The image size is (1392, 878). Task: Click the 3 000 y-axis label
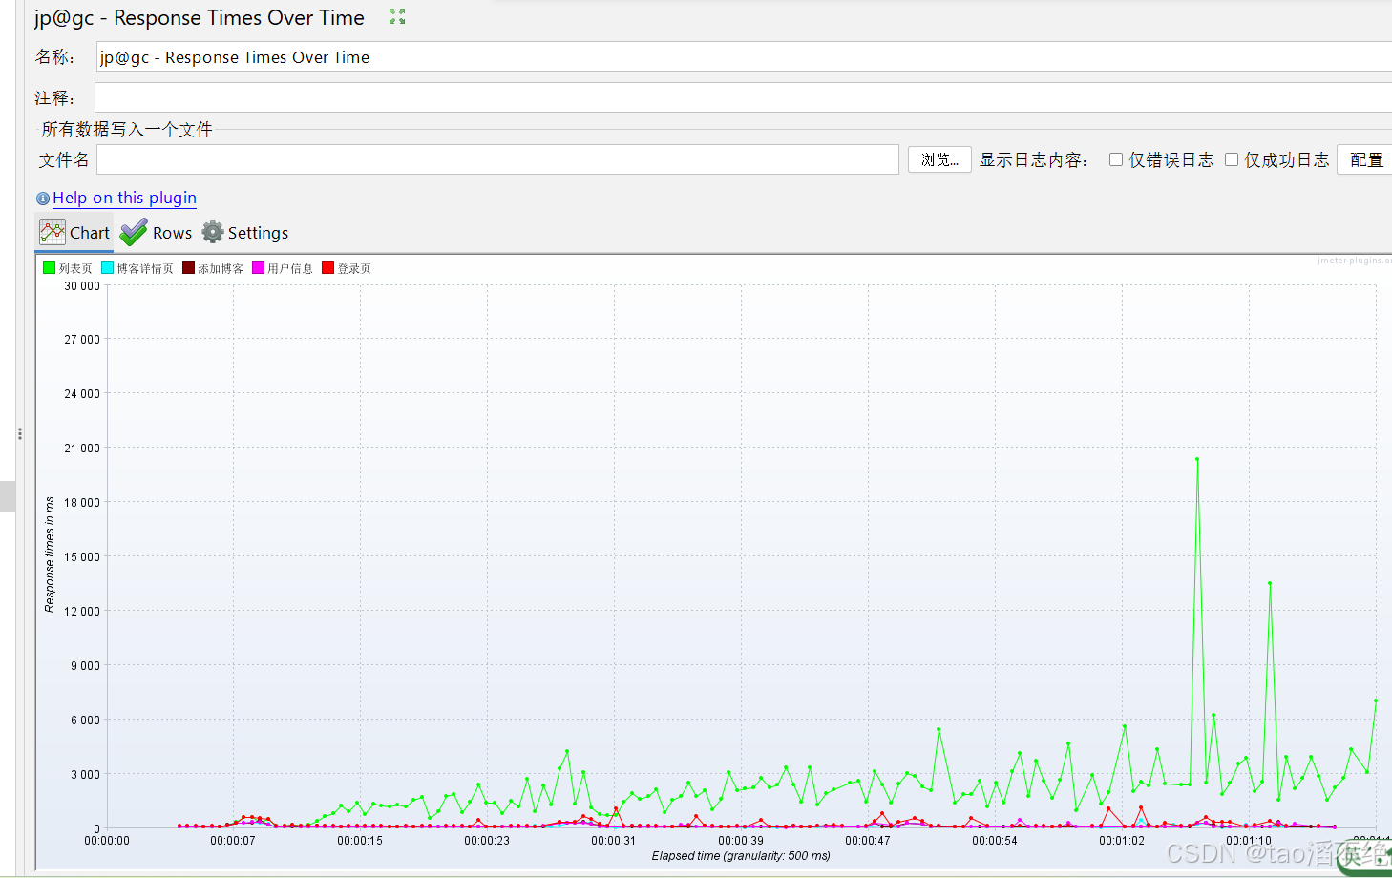[85, 774]
